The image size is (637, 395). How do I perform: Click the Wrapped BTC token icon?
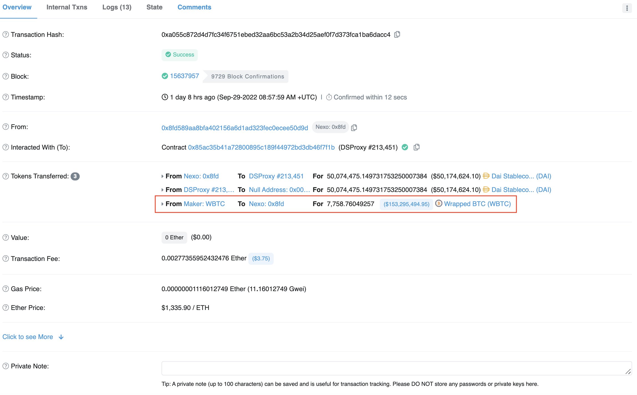point(439,204)
